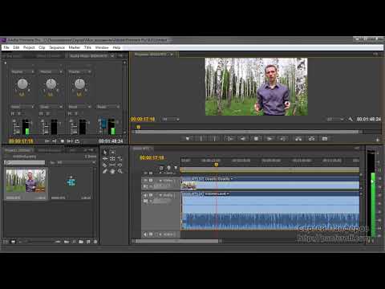Viewport: 385px width, 289px height.
Task: Open the Master track automation mode dropdown
Action: [x=107, y=107]
